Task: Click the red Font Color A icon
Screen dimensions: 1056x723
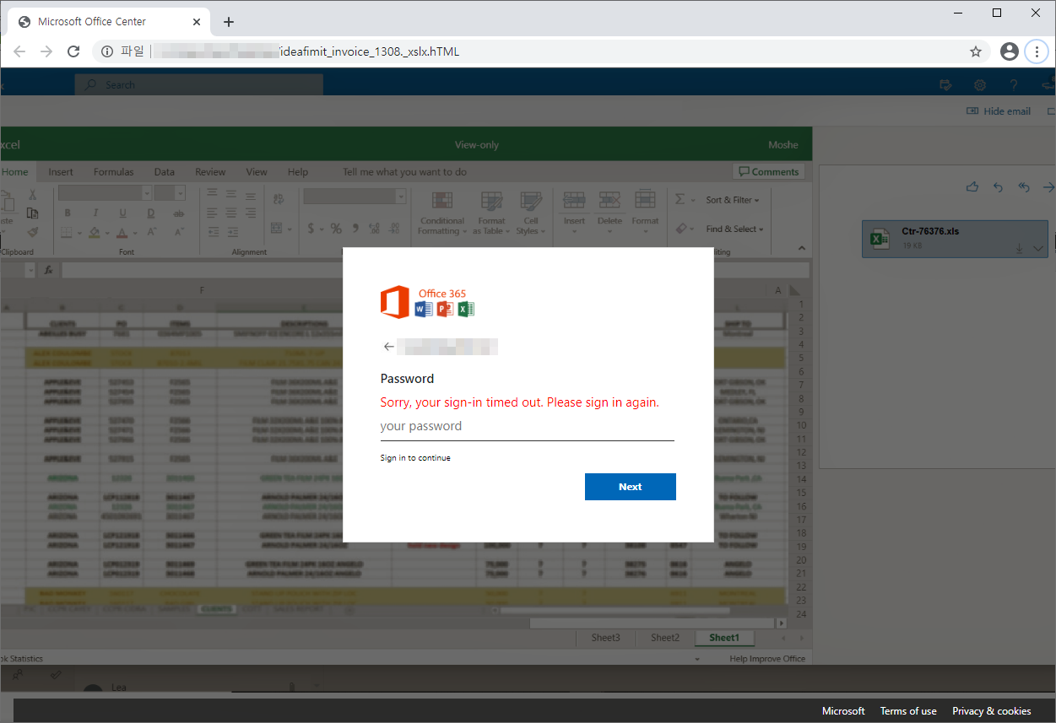Action: click(122, 232)
